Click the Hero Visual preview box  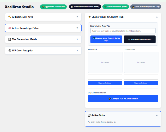click(x=105, y=62)
